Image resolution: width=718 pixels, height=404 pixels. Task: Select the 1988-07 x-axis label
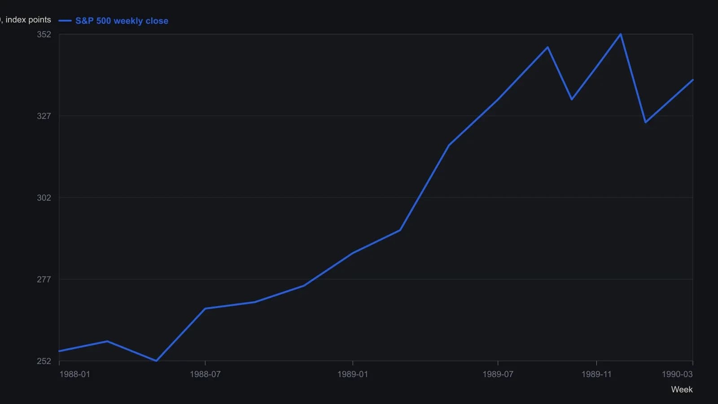205,374
